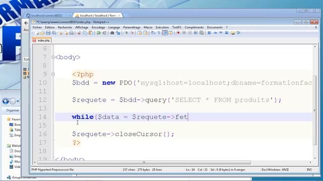Click the editor's horizontal scrollbar
The width and height of the screenshot is (323, 181).
coord(144,162)
